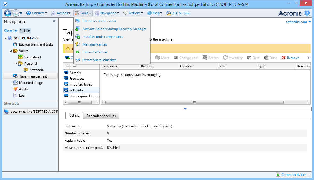Open the Actions menu
Image resolution: width=314 pixels, height=180 pixels.
61,13
